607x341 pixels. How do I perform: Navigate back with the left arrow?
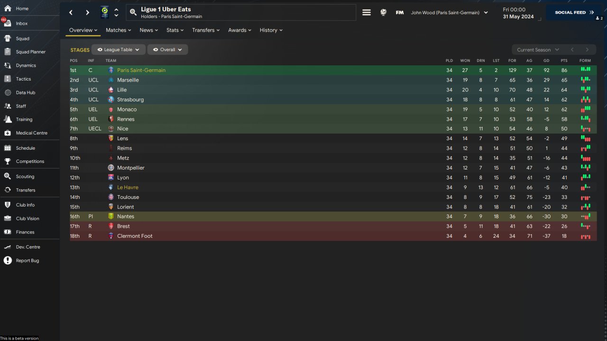tap(71, 13)
